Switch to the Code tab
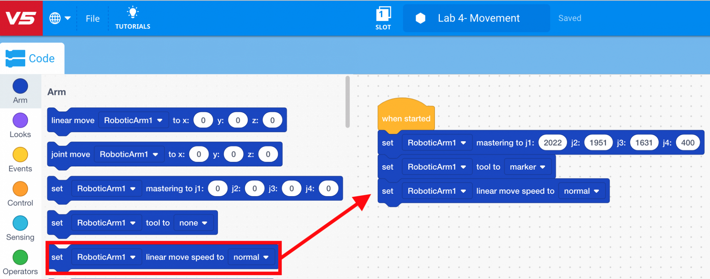The height and width of the screenshot is (279, 710). (x=32, y=58)
